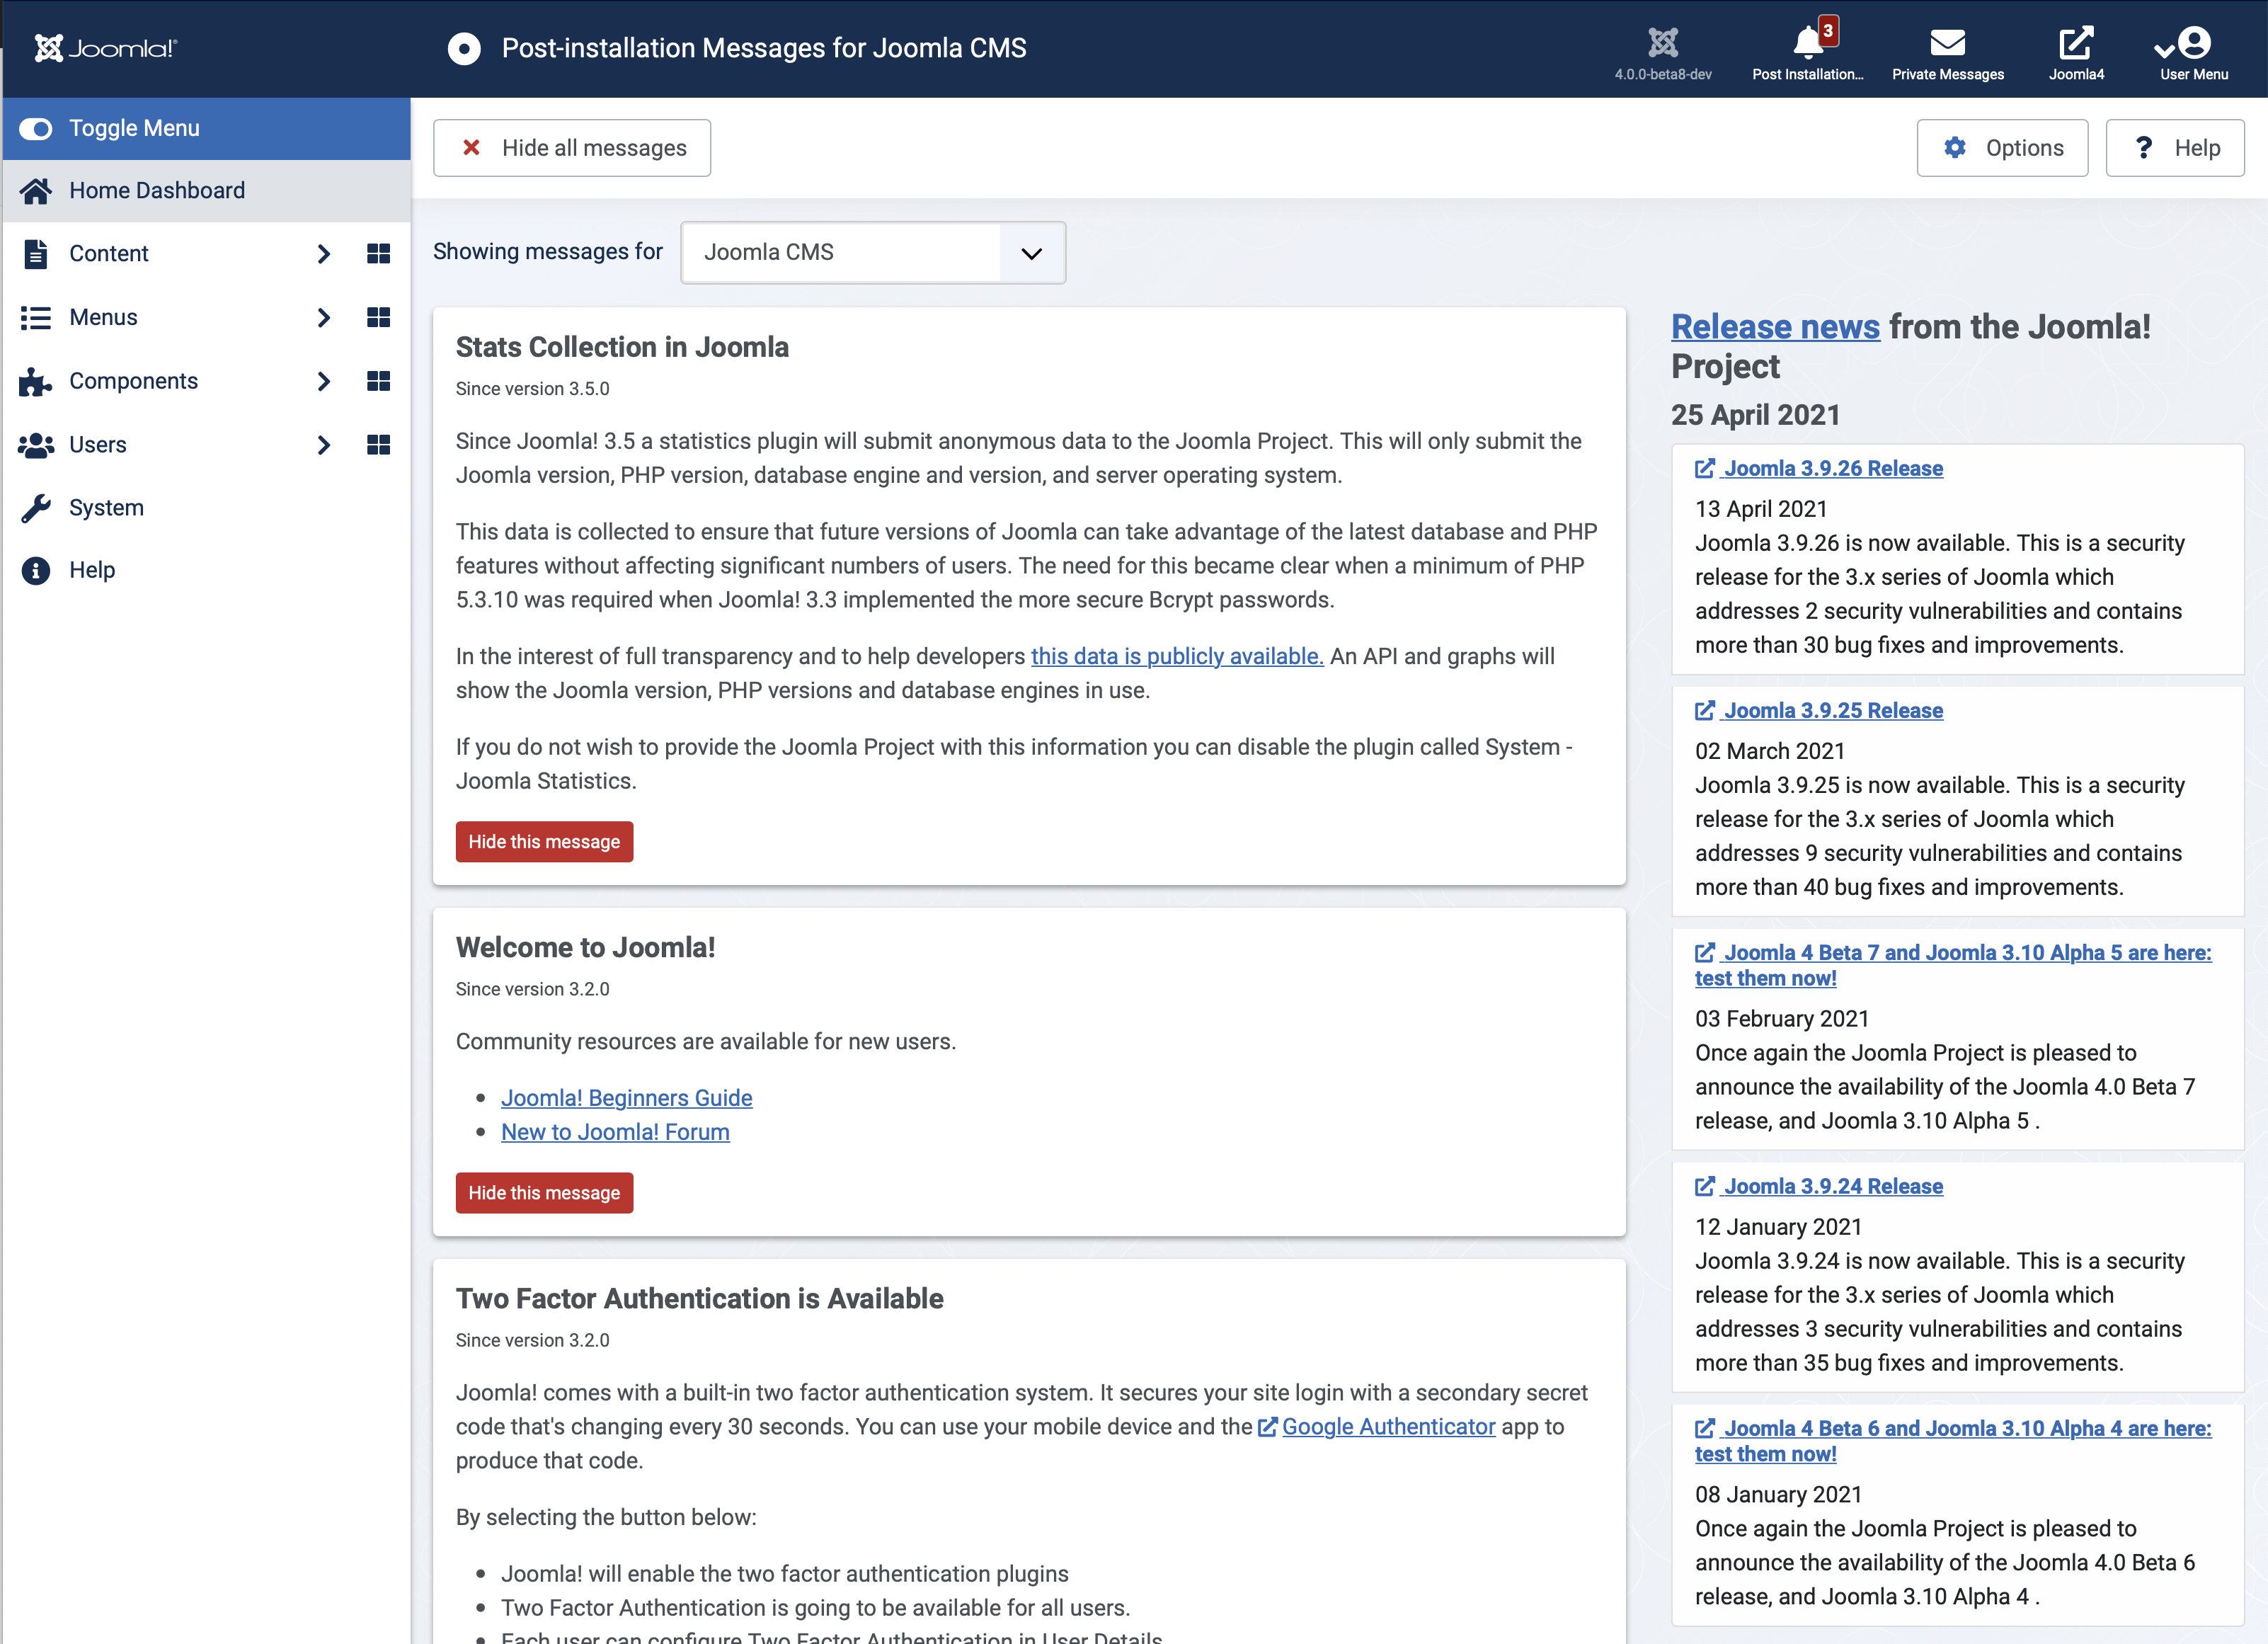
Task: Click the page title circle icon
Action: (x=464, y=48)
